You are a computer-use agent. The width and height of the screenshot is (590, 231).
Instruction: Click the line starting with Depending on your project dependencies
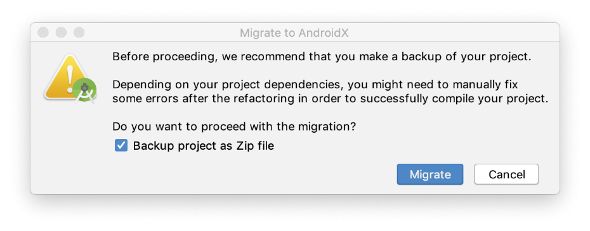pyautogui.click(x=315, y=85)
